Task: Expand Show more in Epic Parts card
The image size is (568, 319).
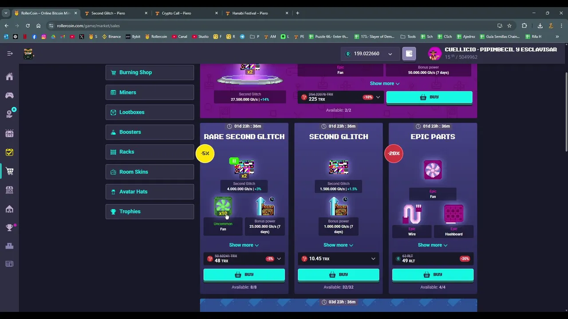Action: coord(433,245)
